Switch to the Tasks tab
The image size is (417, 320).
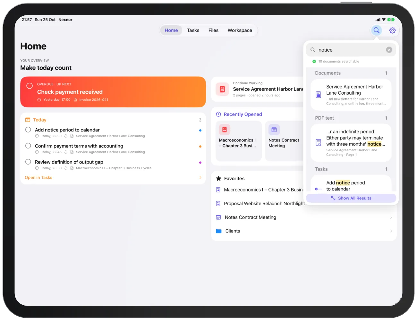pyautogui.click(x=193, y=30)
